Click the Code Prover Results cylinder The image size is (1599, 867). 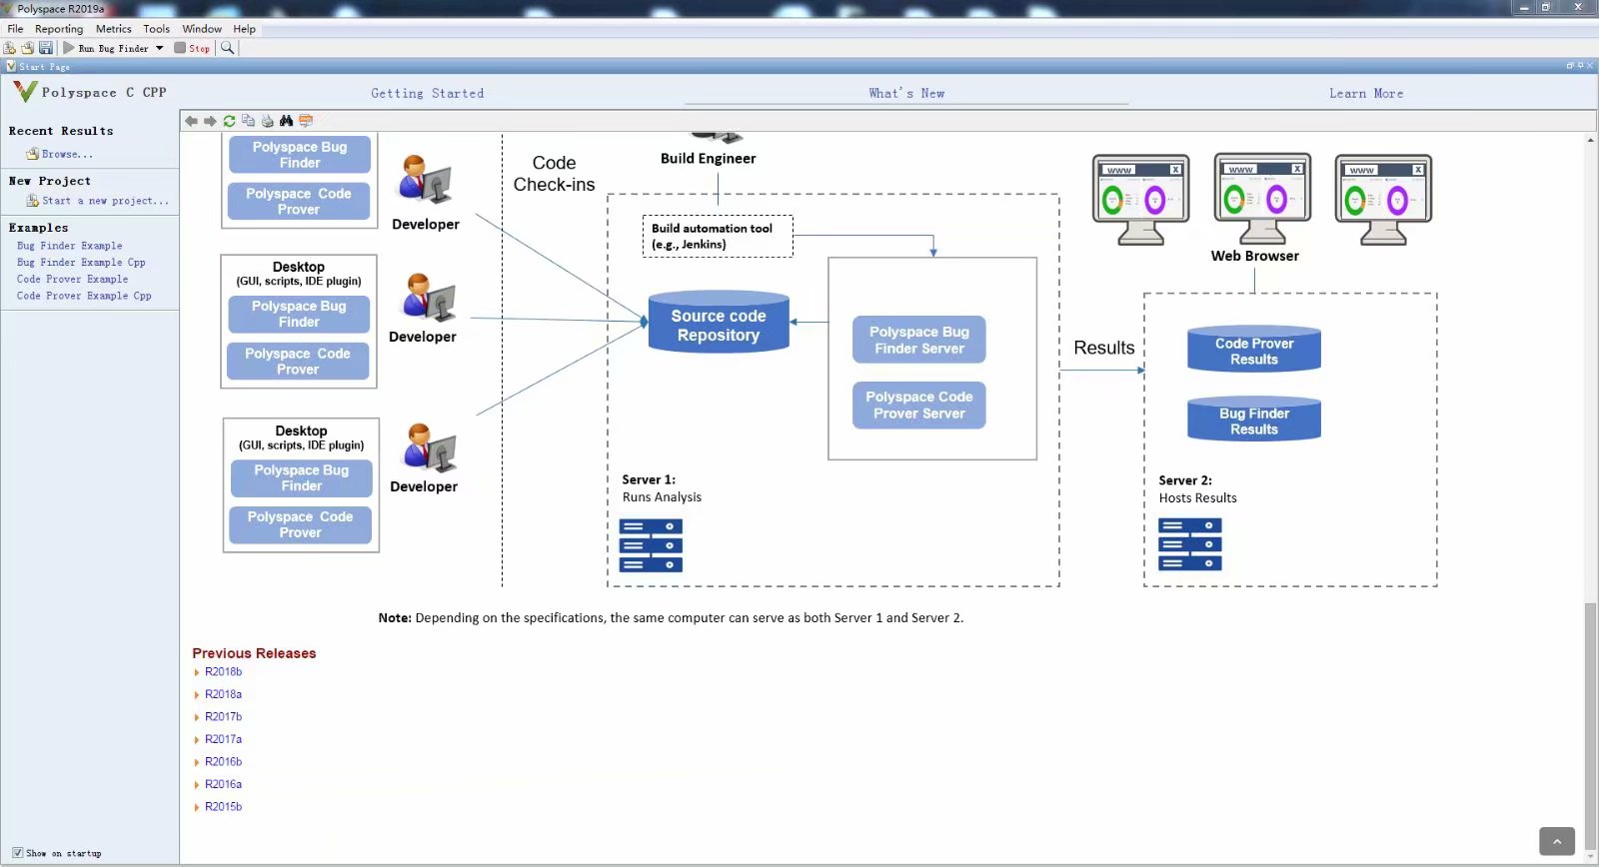tap(1254, 349)
